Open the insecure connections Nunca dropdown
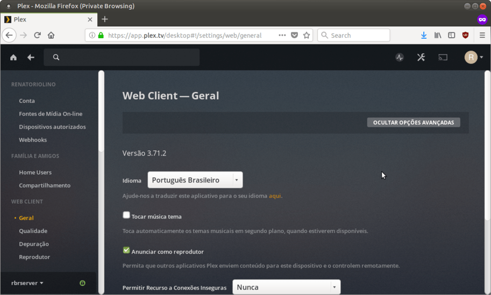Viewport: 491px width, 295px height. pyautogui.click(x=287, y=287)
